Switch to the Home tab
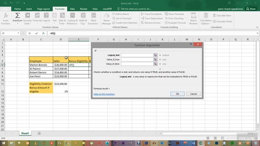Viewport: 260px width, 146px height. click(17, 9)
